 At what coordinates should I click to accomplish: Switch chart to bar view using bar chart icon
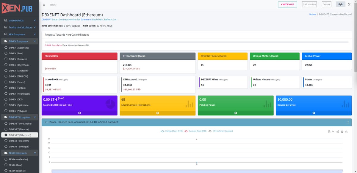point(338,131)
